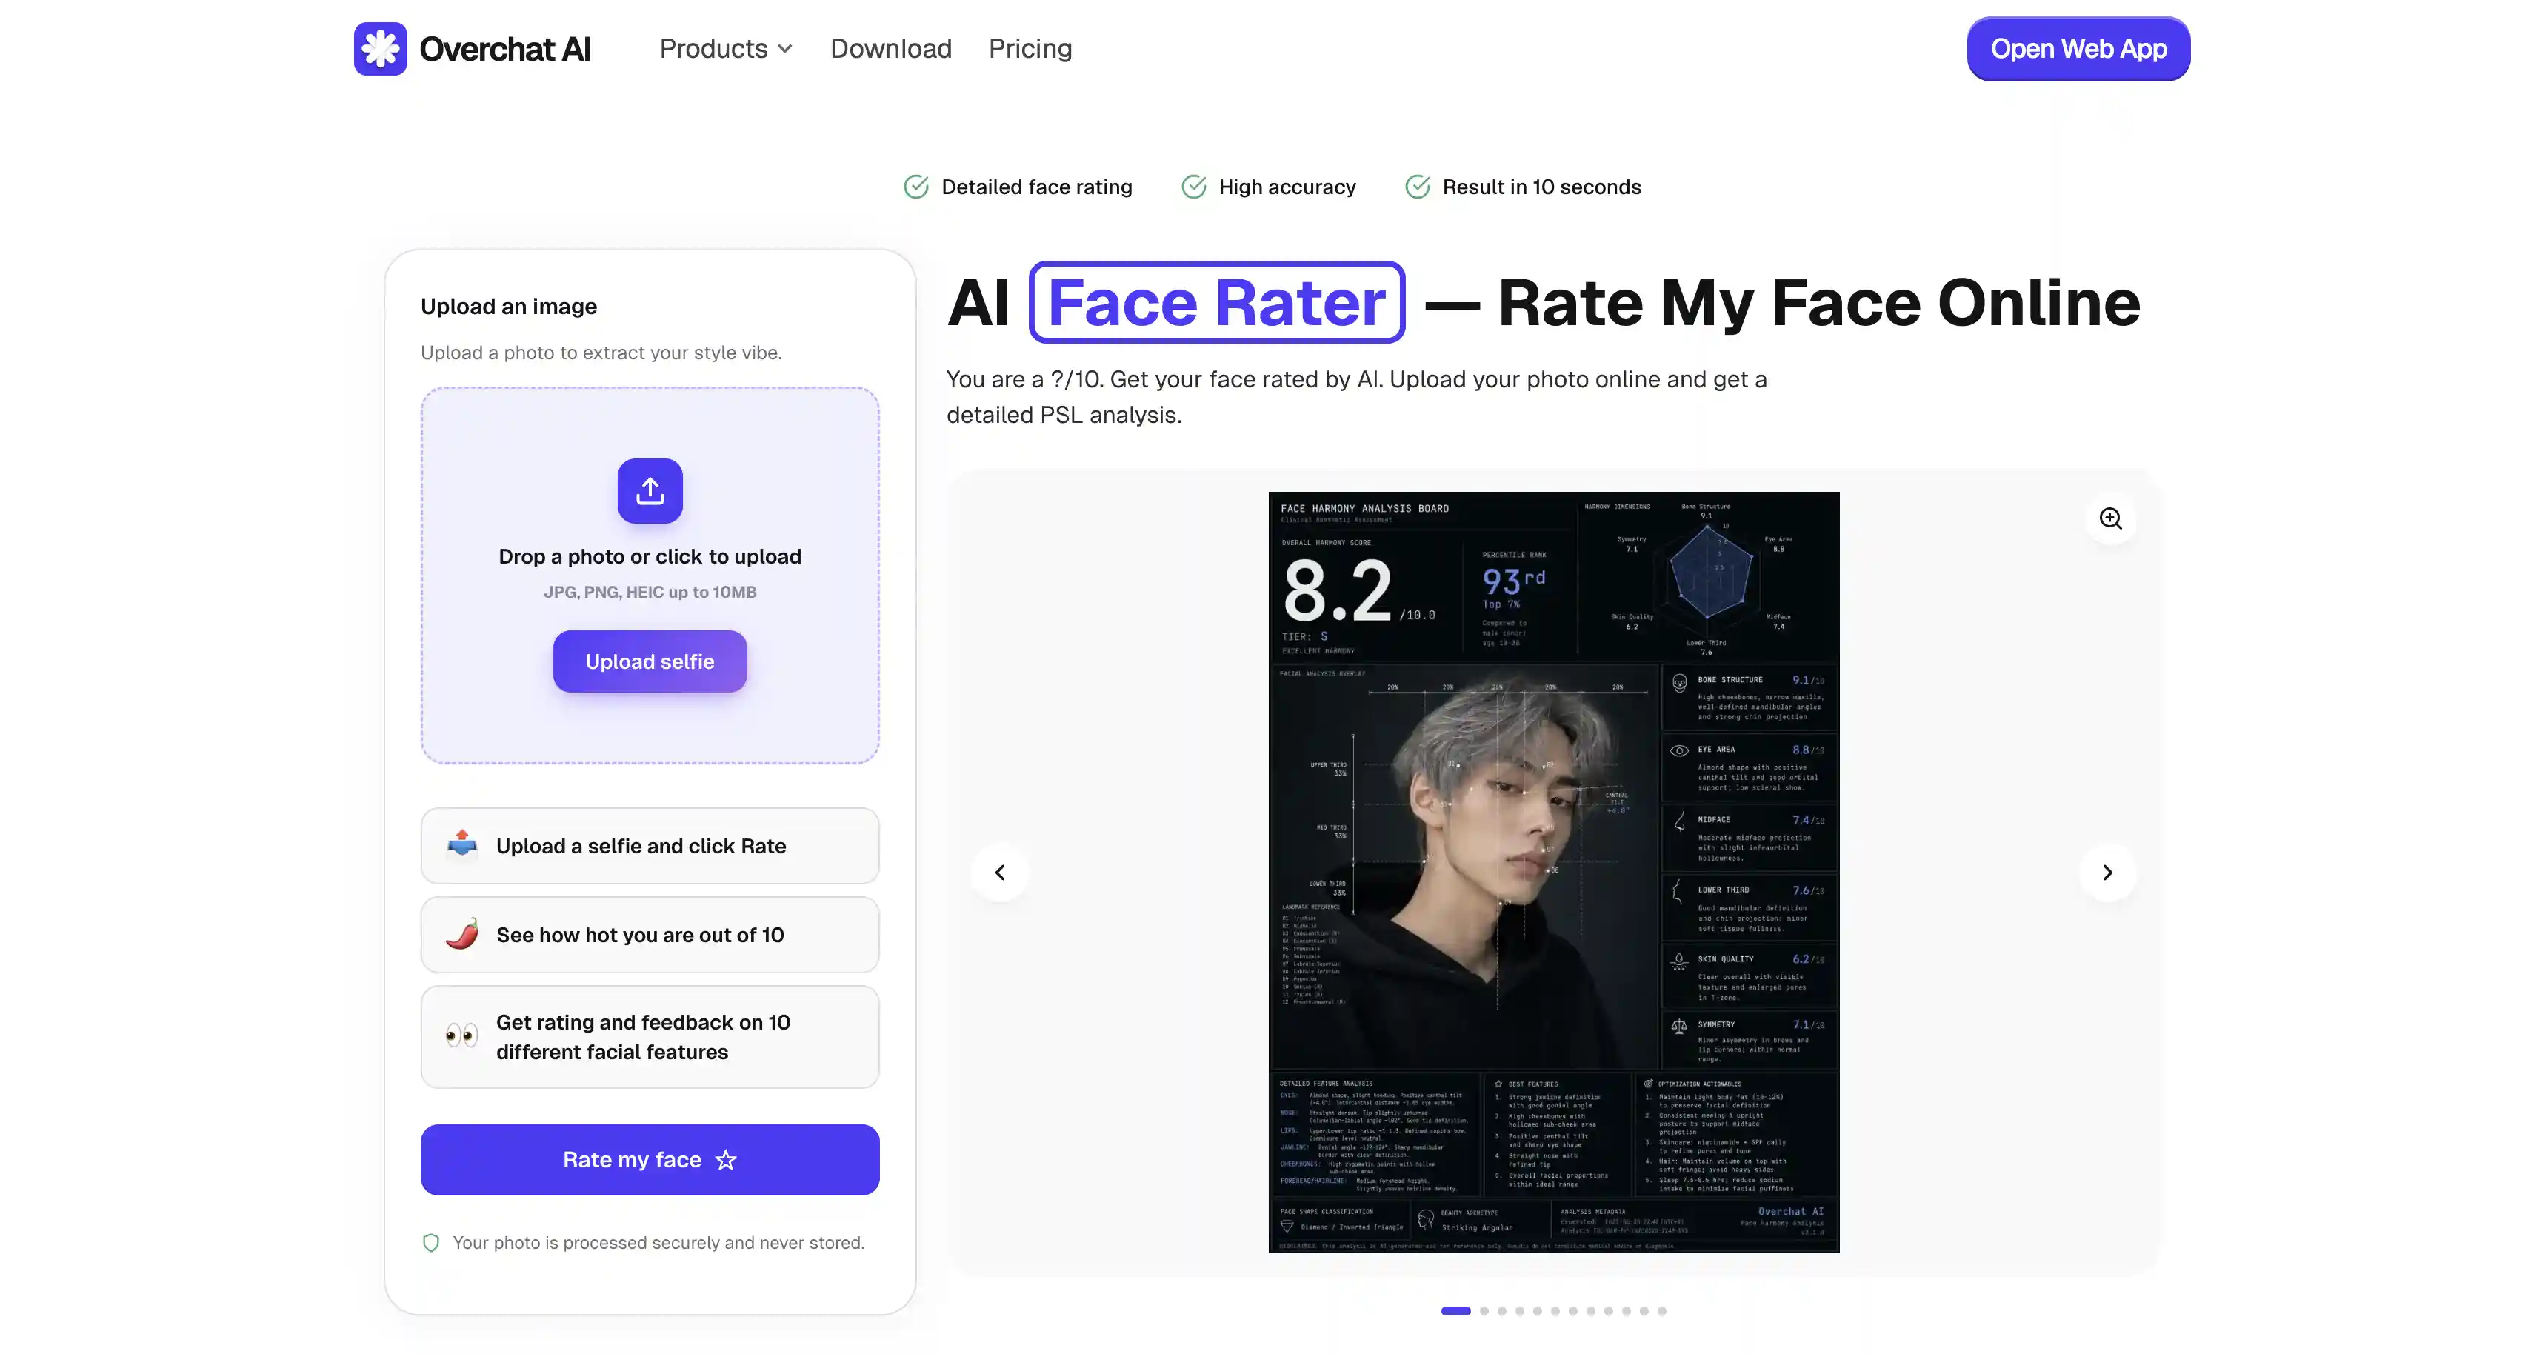The width and height of the screenshot is (2545, 1354).
Task: Open the Products dropdown menu
Action: coord(726,48)
